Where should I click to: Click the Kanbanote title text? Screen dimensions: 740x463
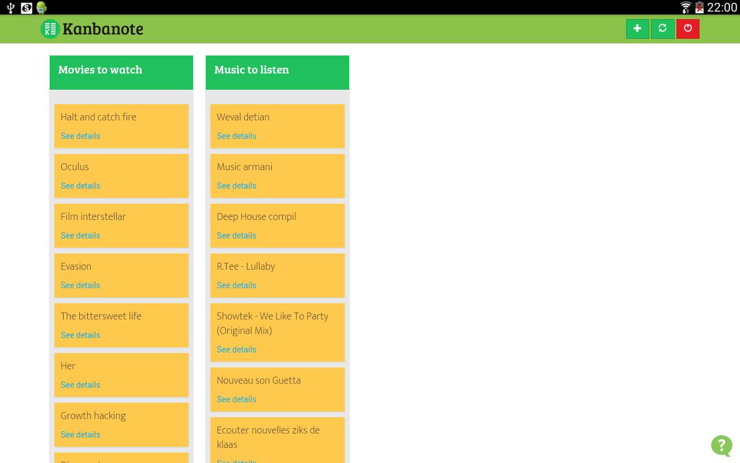click(x=103, y=29)
